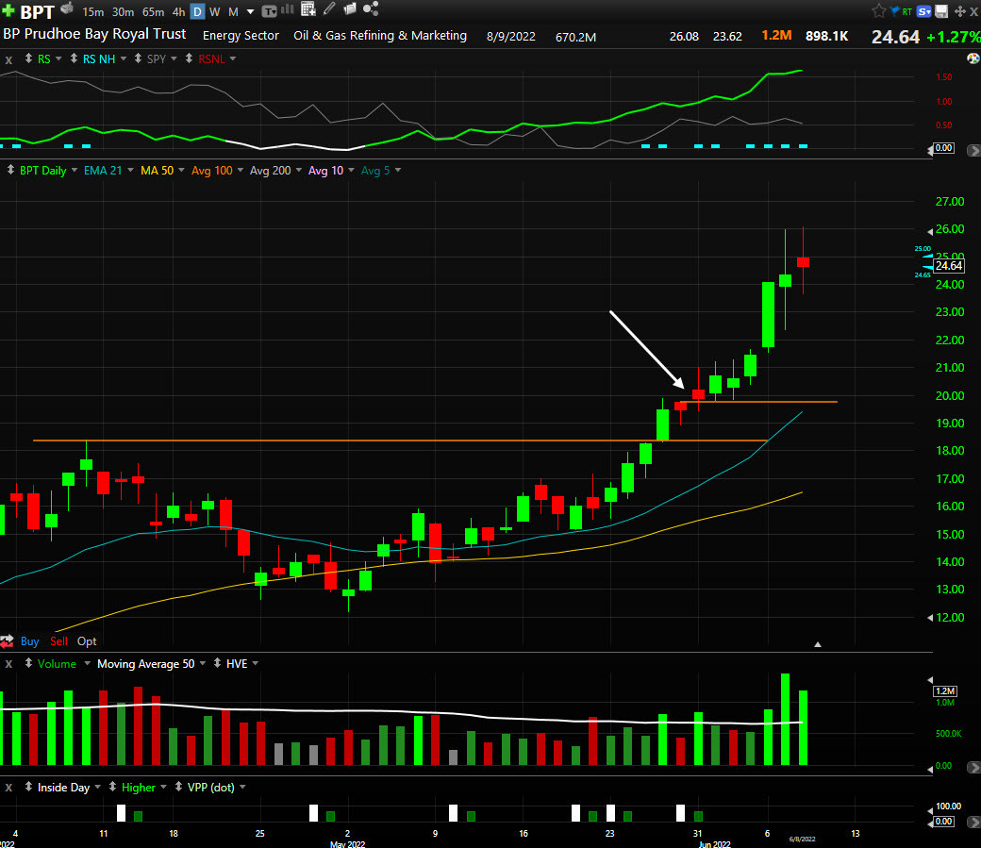Click the star favorite icon
The height and width of the screenshot is (848, 981).
point(878,10)
